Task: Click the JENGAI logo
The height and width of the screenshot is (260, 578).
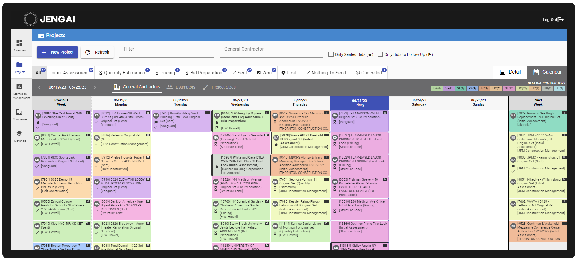Action: coord(49,19)
